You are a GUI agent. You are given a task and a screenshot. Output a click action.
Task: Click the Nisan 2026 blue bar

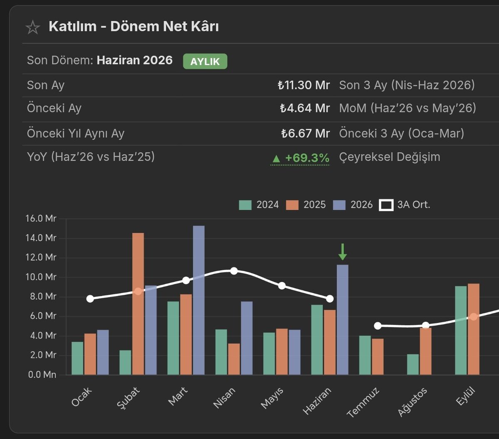[x=246, y=338]
